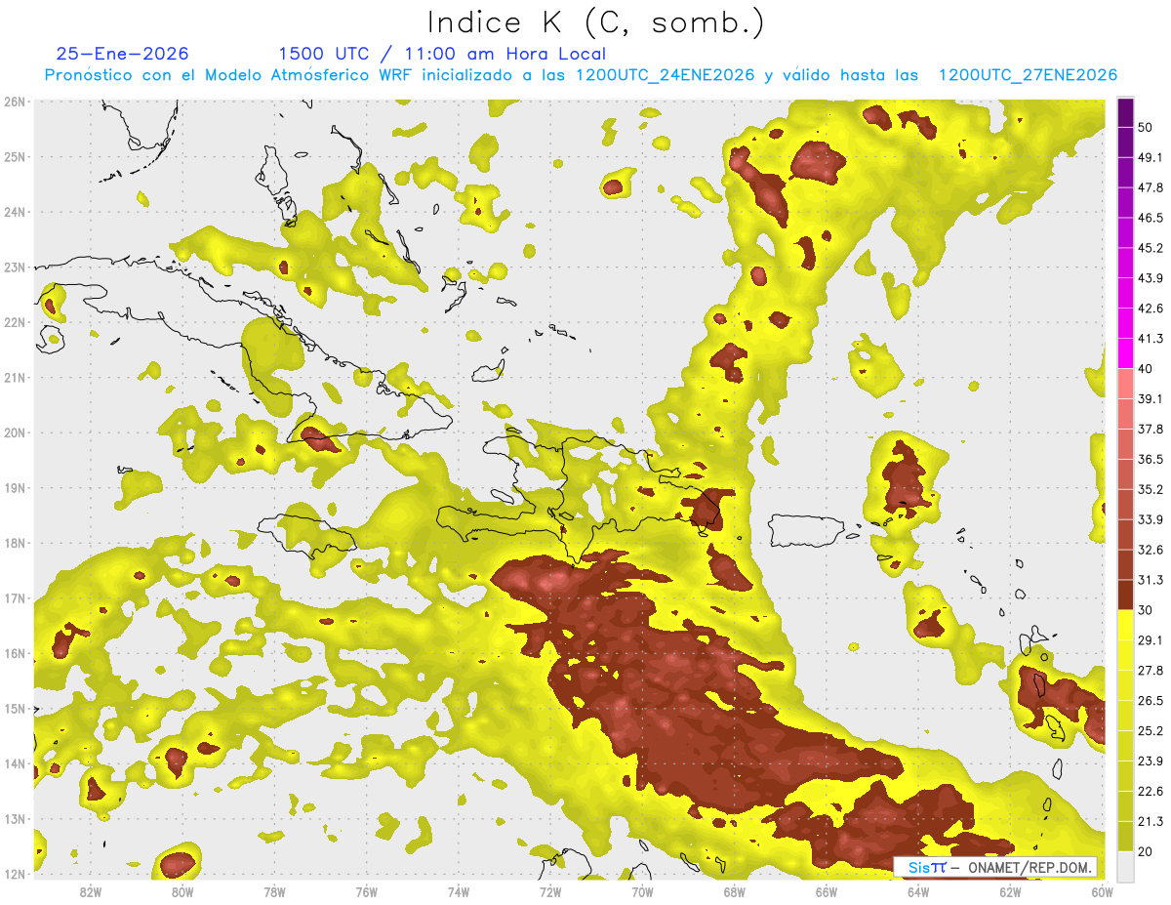Click the color scale value "30"
1171x905 pixels.
tap(1146, 610)
